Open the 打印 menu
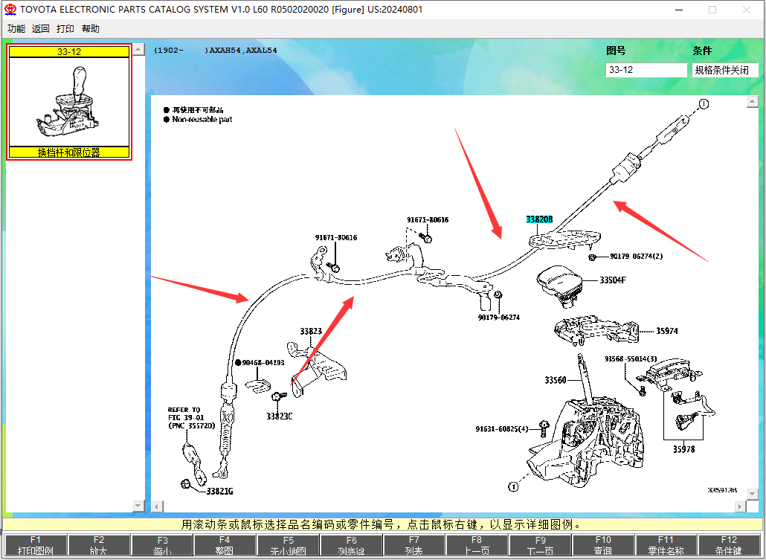Screen dimensions: 766x560 pyautogui.click(x=65, y=29)
